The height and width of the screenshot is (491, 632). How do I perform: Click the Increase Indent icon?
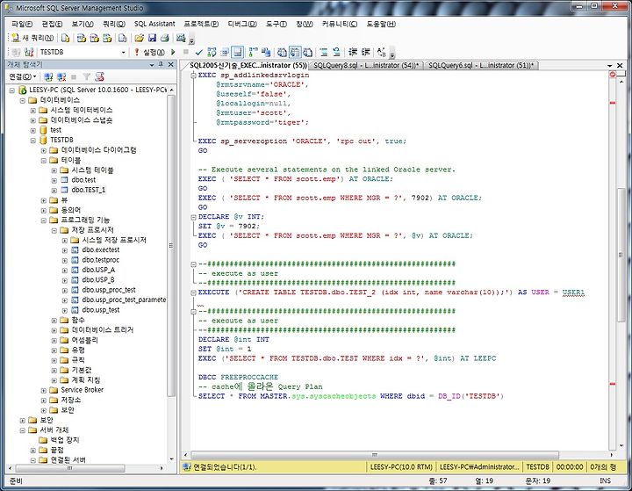tap(365, 52)
